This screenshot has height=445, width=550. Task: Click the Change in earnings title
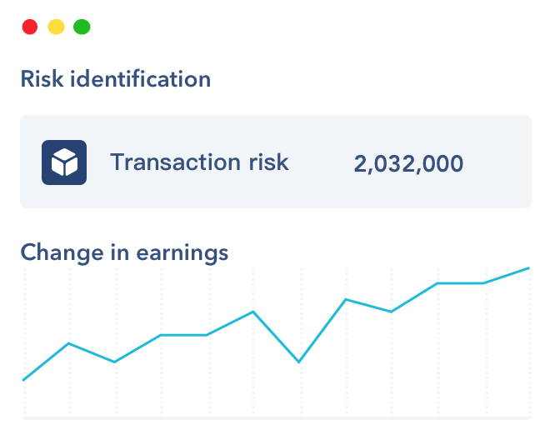pos(124,252)
